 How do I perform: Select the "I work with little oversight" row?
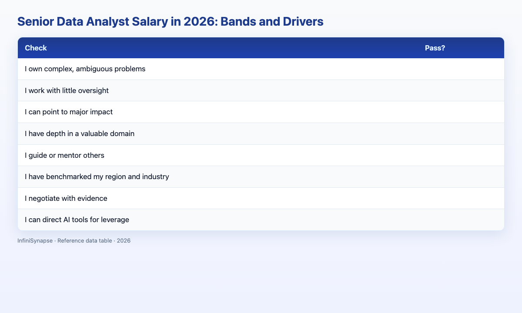(261, 90)
